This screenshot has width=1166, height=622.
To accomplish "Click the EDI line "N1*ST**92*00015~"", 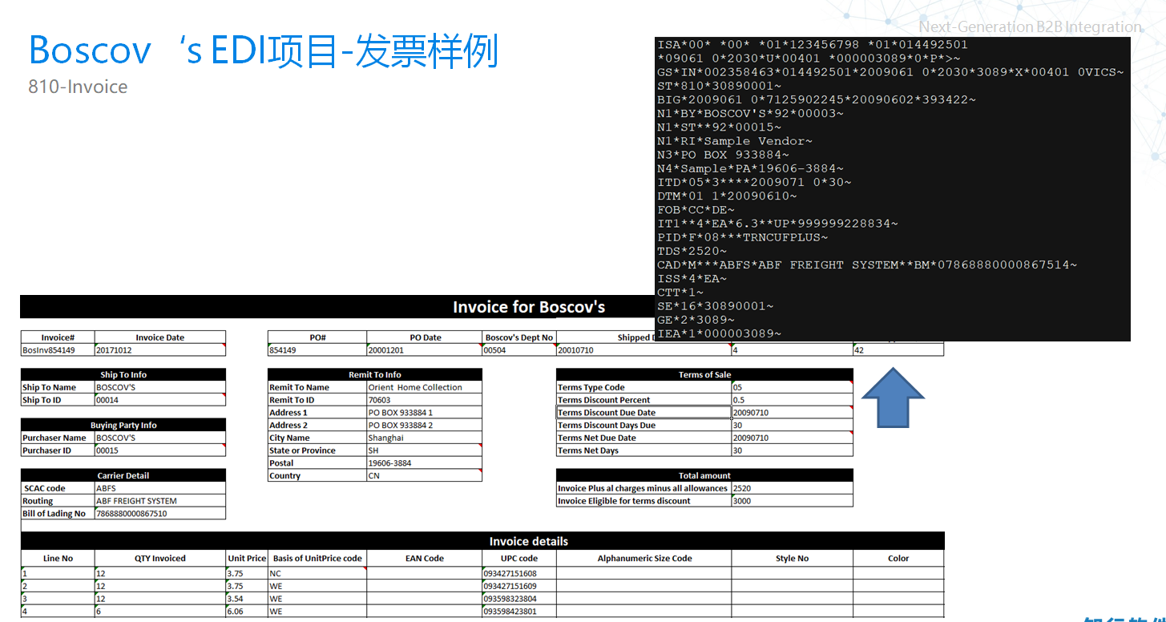I will (719, 127).
